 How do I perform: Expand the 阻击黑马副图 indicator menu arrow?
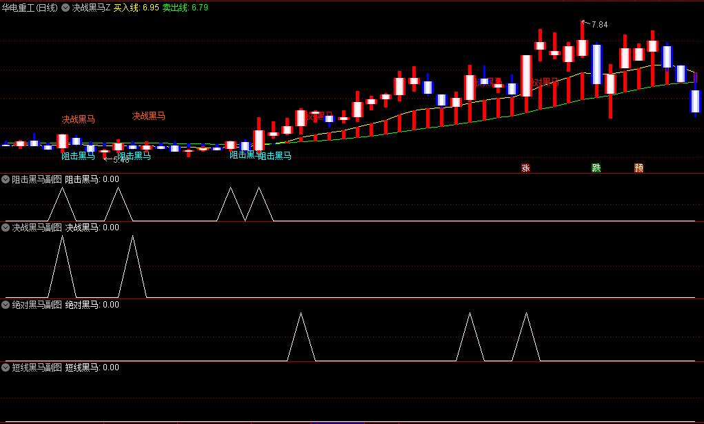coord(6,179)
